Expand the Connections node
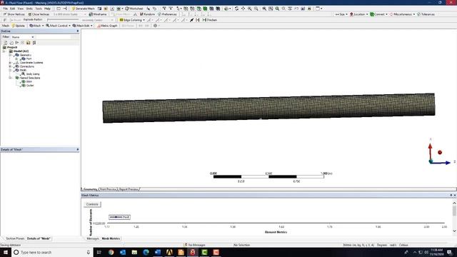The image size is (457, 257). [10, 66]
